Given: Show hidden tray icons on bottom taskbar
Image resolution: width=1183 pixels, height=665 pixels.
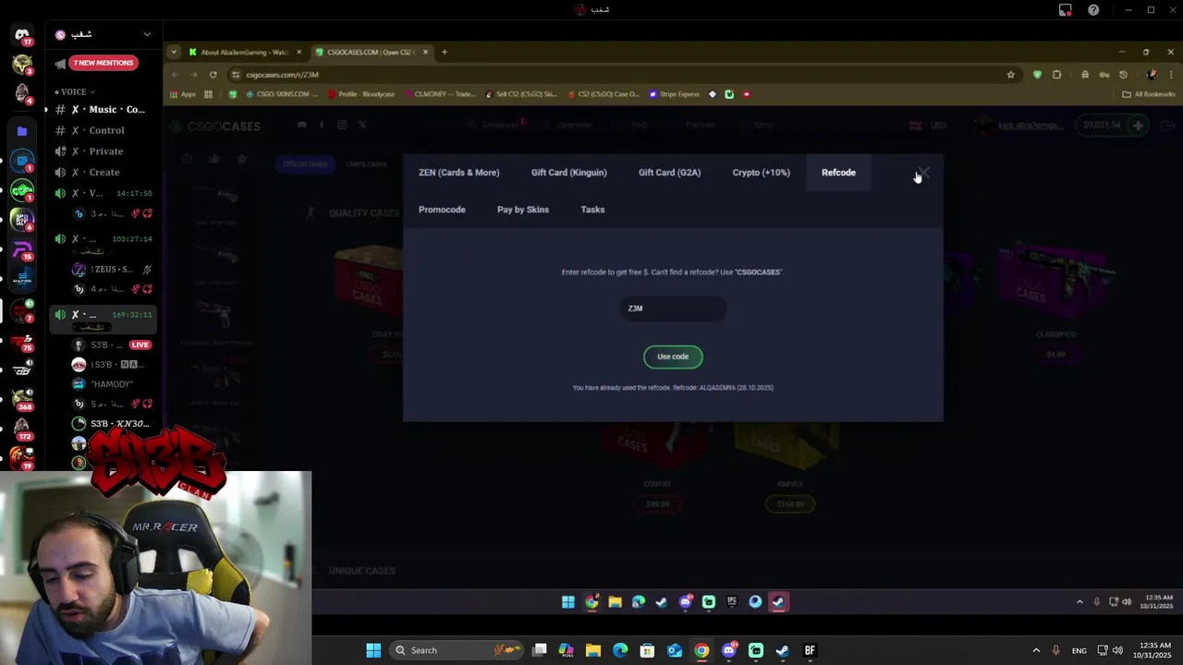Looking at the screenshot, I should [x=1036, y=650].
